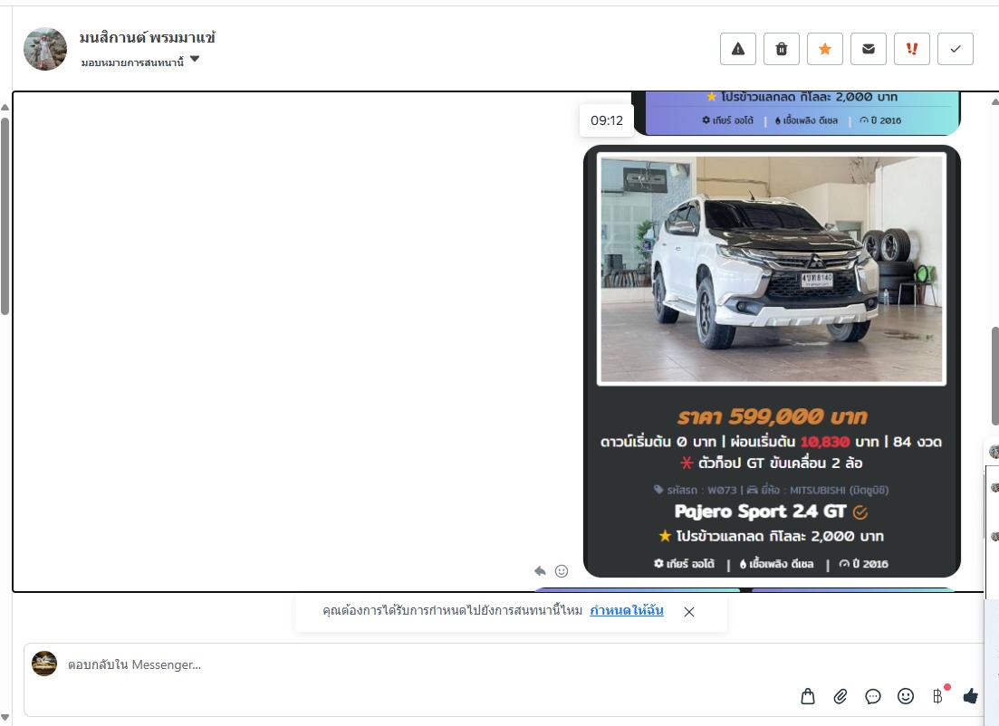The height and width of the screenshot is (726, 999).
Task: Attach a file with the paperclip icon
Action: coord(841,696)
